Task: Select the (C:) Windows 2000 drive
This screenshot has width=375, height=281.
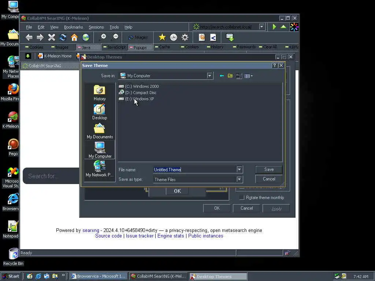Action: [x=139, y=86]
